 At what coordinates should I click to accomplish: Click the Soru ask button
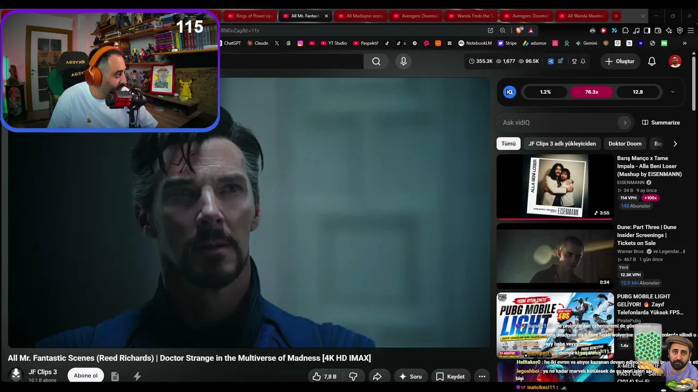[x=410, y=376]
